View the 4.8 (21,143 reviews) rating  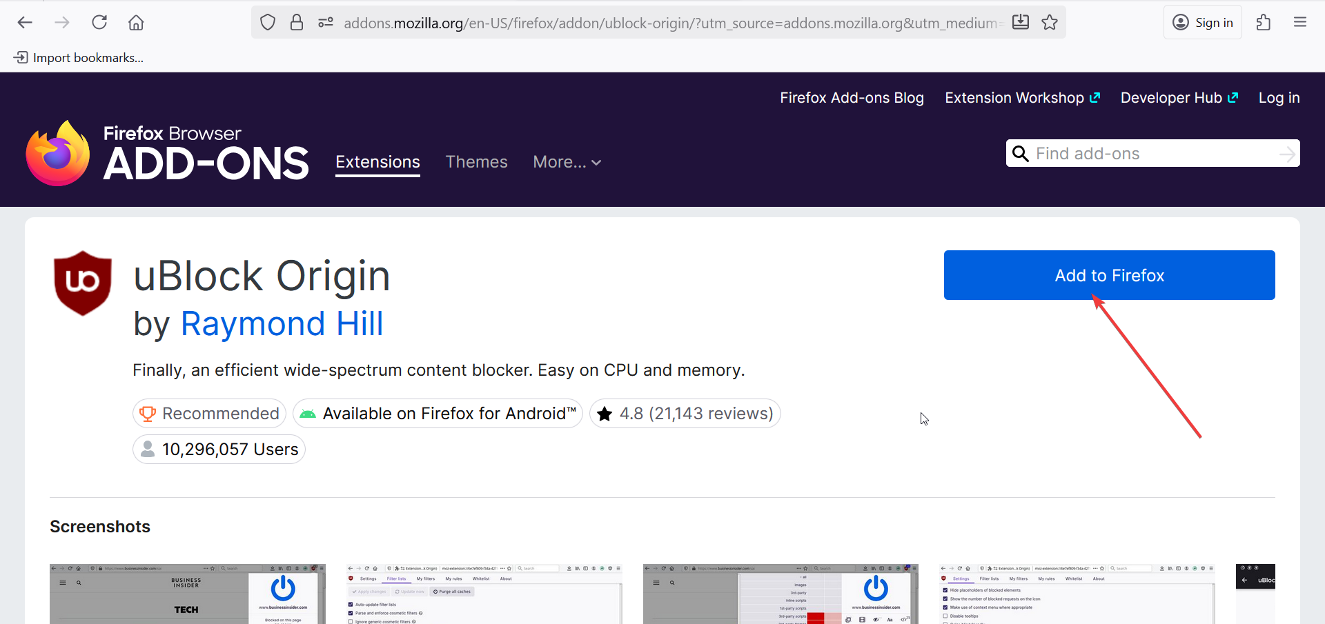point(685,414)
